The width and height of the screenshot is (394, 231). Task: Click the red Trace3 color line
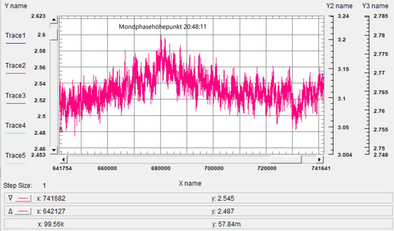16,103
